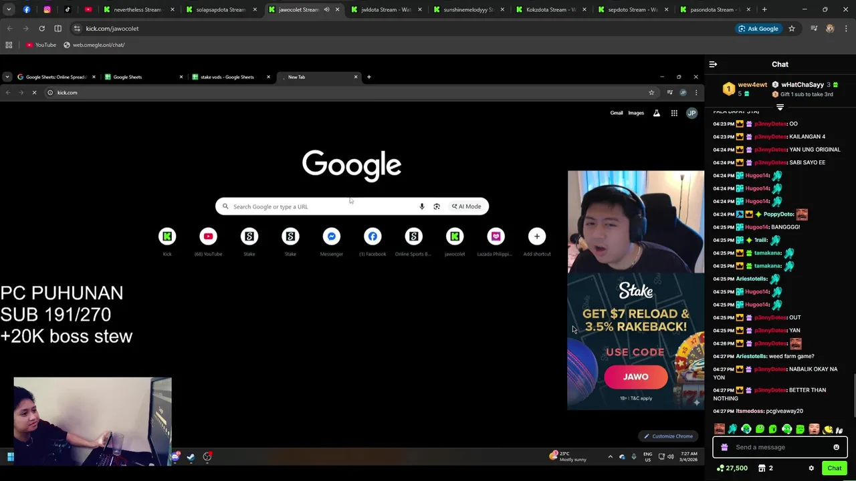The width and height of the screenshot is (856, 481).
Task: Click the Customize Chrome button
Action: coord(667,436)
